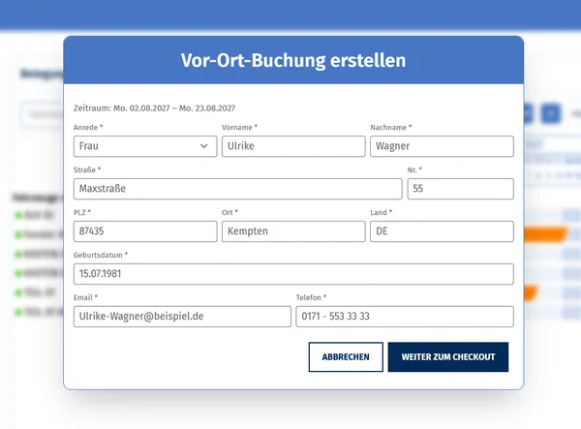Image resolution: width=581 pixels, height=429 pixels.
Task: Click the 'Vor-Ort-Buchung erstellen' dialog title
Action: point(293,60)
